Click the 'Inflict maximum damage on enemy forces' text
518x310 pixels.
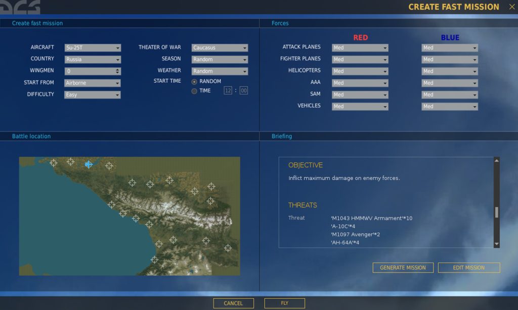tap(344, 178)
